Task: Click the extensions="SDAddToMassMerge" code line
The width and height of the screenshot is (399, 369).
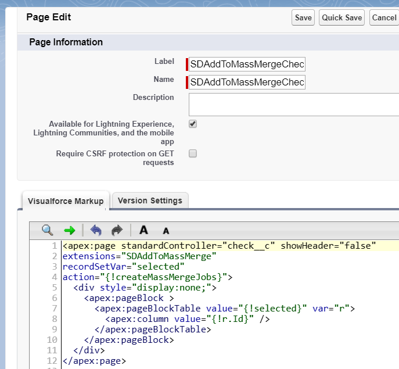Action: [x=139, y=256]
